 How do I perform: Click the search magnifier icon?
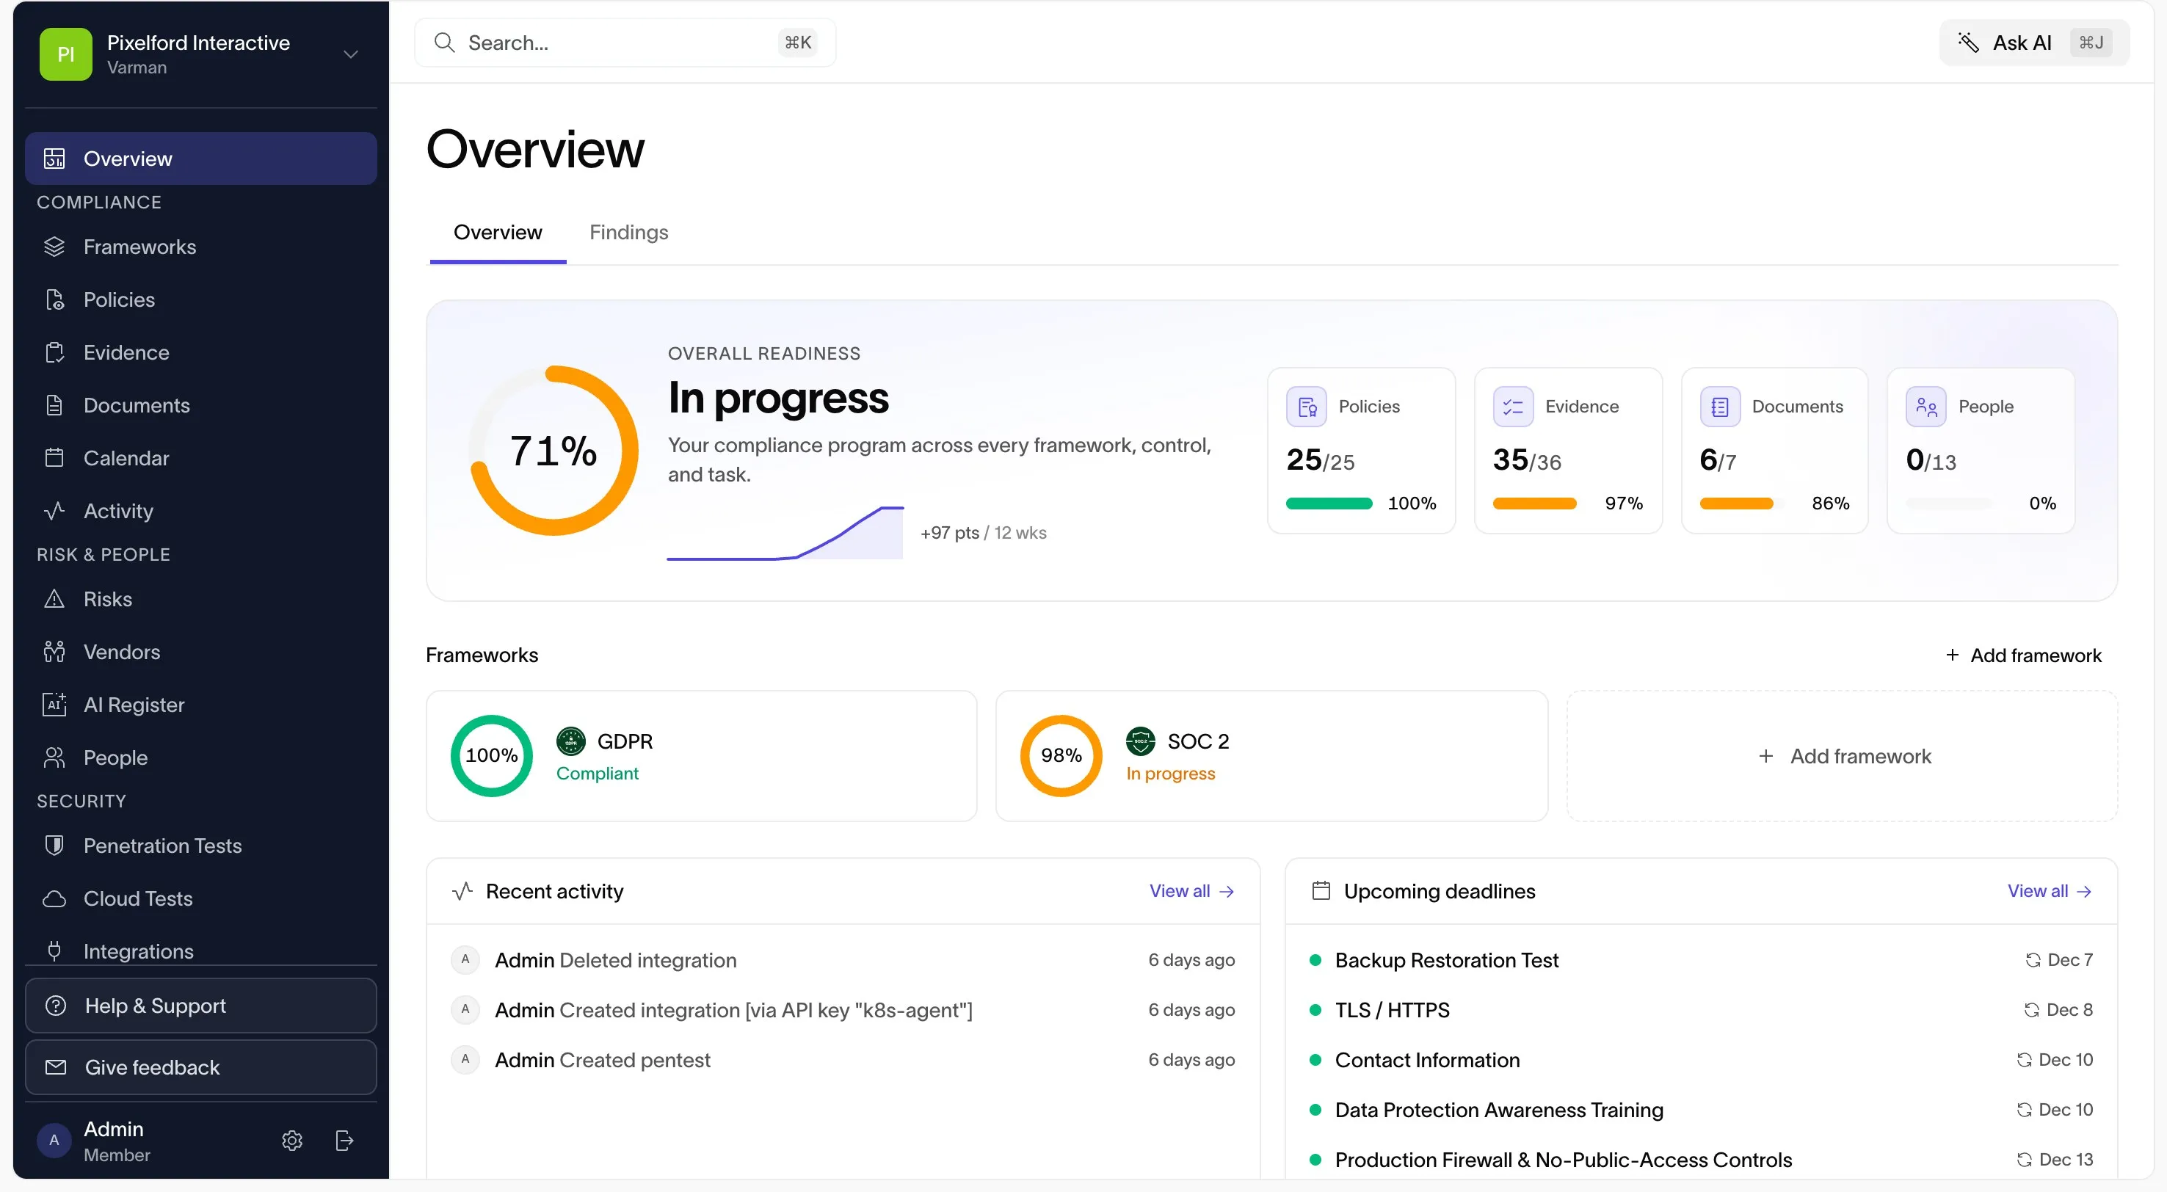(x=444, y=42)
